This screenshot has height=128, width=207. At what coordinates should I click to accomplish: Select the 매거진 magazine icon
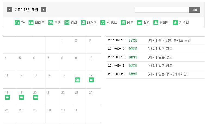(x=83, y=23)
